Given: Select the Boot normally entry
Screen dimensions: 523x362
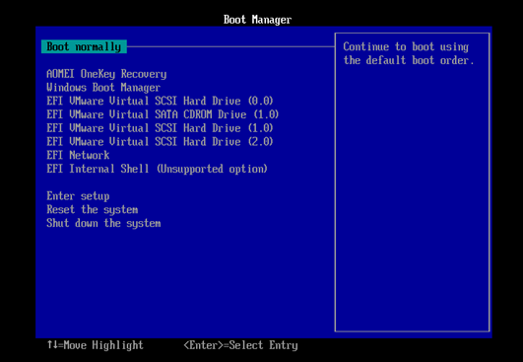Looking at the screenshot, I should coord(84,46).
